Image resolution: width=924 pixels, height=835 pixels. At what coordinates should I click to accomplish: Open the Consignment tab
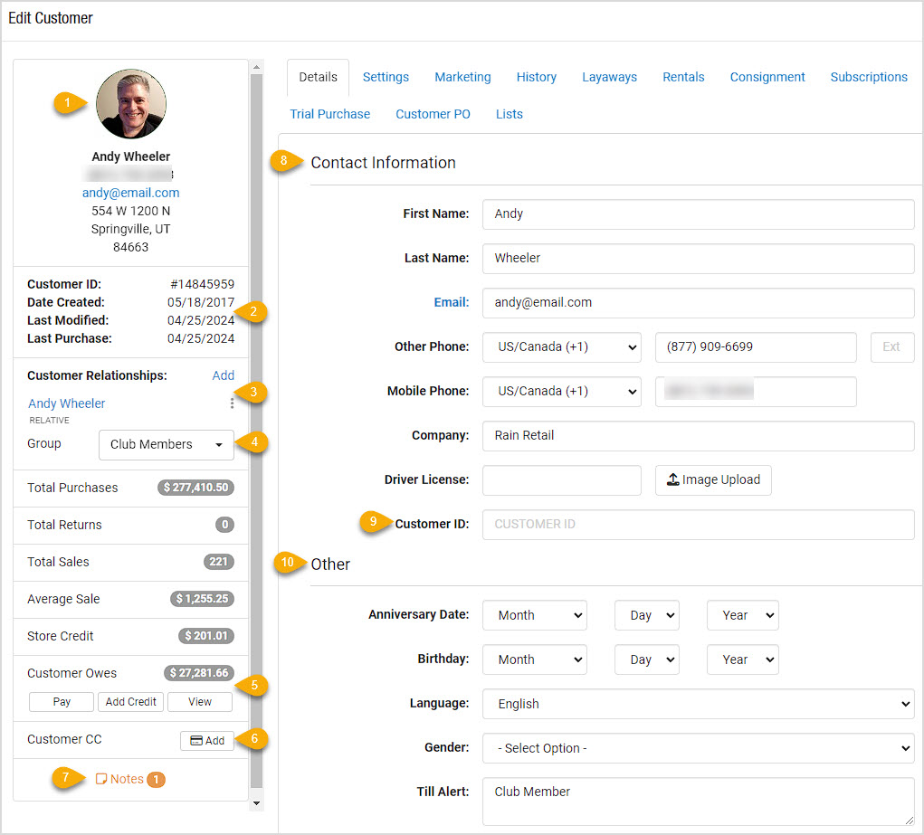tap(767, 77)
